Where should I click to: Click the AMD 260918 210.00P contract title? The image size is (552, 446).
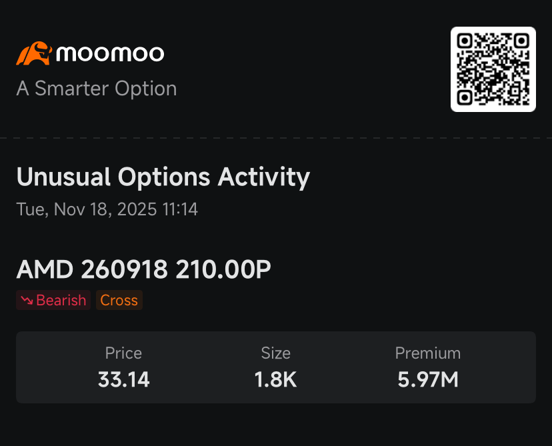143,269
